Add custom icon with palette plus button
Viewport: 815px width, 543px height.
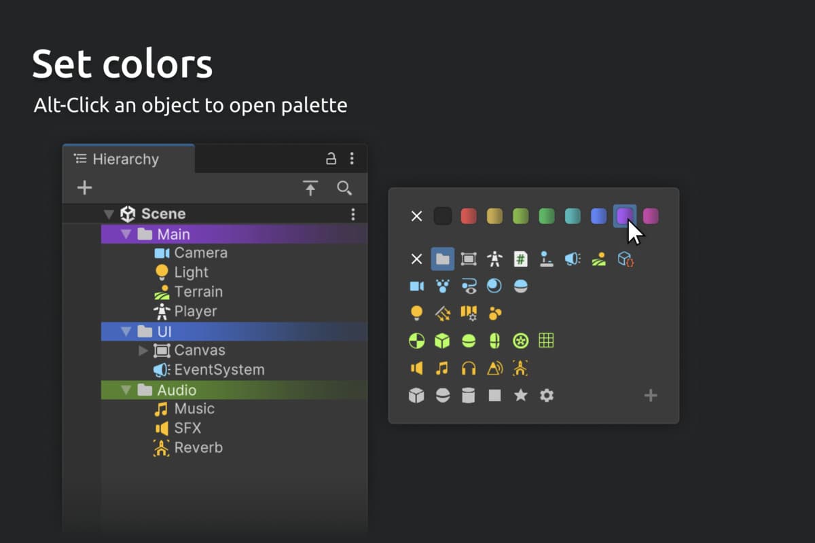650,395
